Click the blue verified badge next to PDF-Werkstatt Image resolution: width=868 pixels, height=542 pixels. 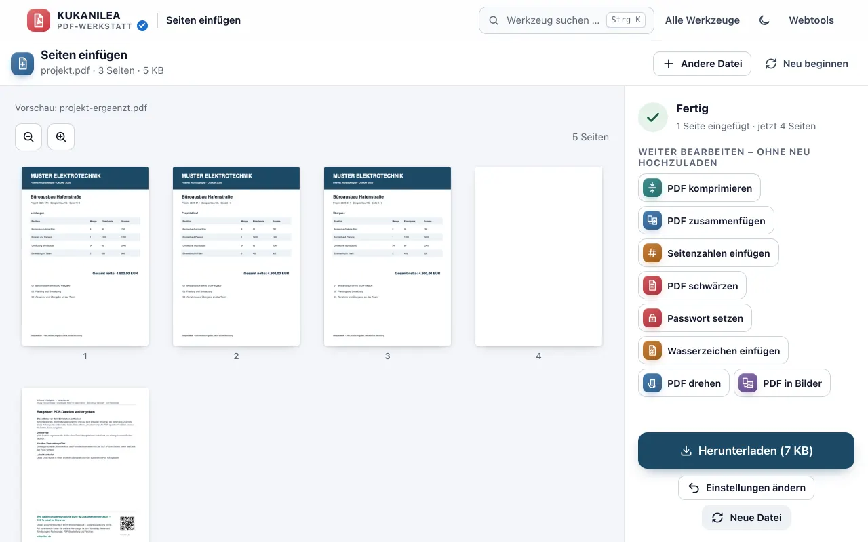(x=142, y=26)
